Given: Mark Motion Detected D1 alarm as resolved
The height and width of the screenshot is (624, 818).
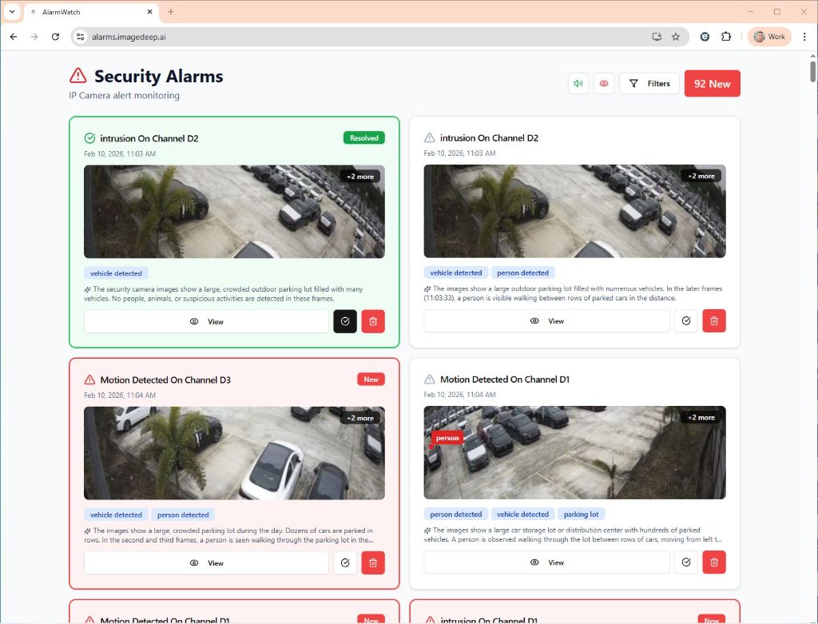Looking at the screenshot, I should click(x=686, y=562).
